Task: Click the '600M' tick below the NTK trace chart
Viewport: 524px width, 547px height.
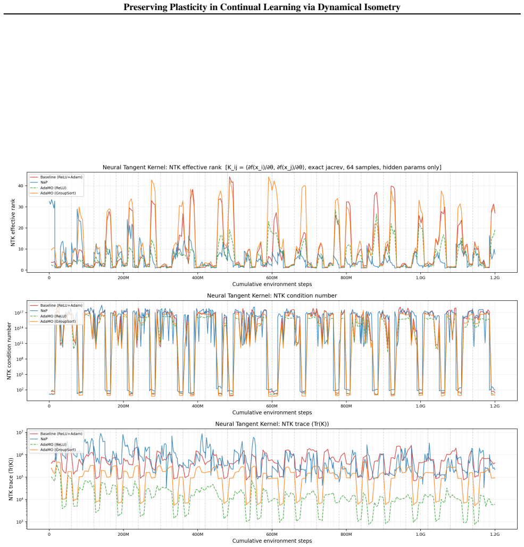Action: (x=272, y=534)
